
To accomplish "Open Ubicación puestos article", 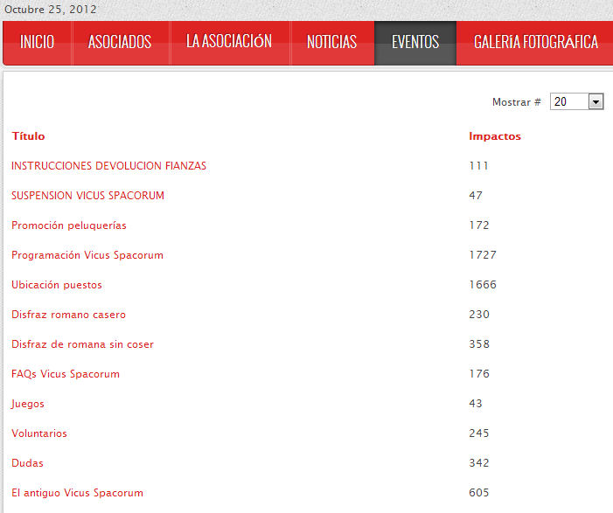I will tap(57, 285).
